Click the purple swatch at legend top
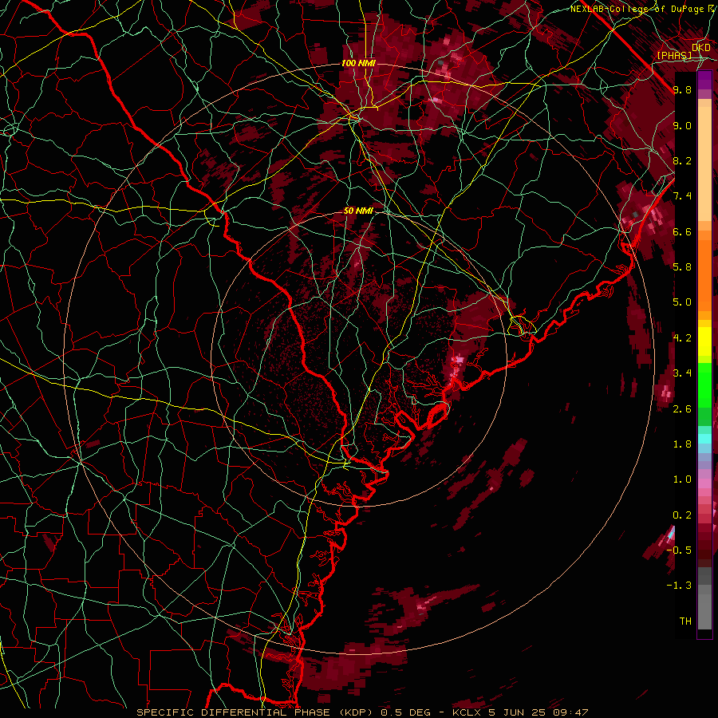Screen dimensions: 718x718 coord(704,80)
